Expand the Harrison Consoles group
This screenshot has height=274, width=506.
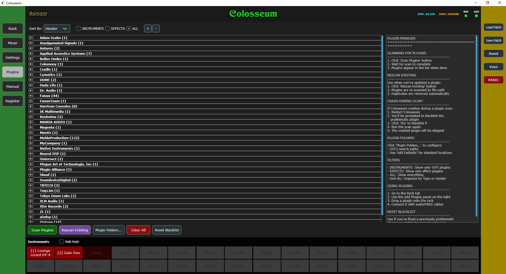click(x=31, y=106)
